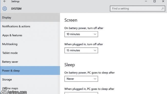Maximize the Settings window

154,1
